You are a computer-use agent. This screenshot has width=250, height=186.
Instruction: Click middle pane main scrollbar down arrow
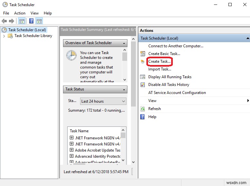point(134,162)
